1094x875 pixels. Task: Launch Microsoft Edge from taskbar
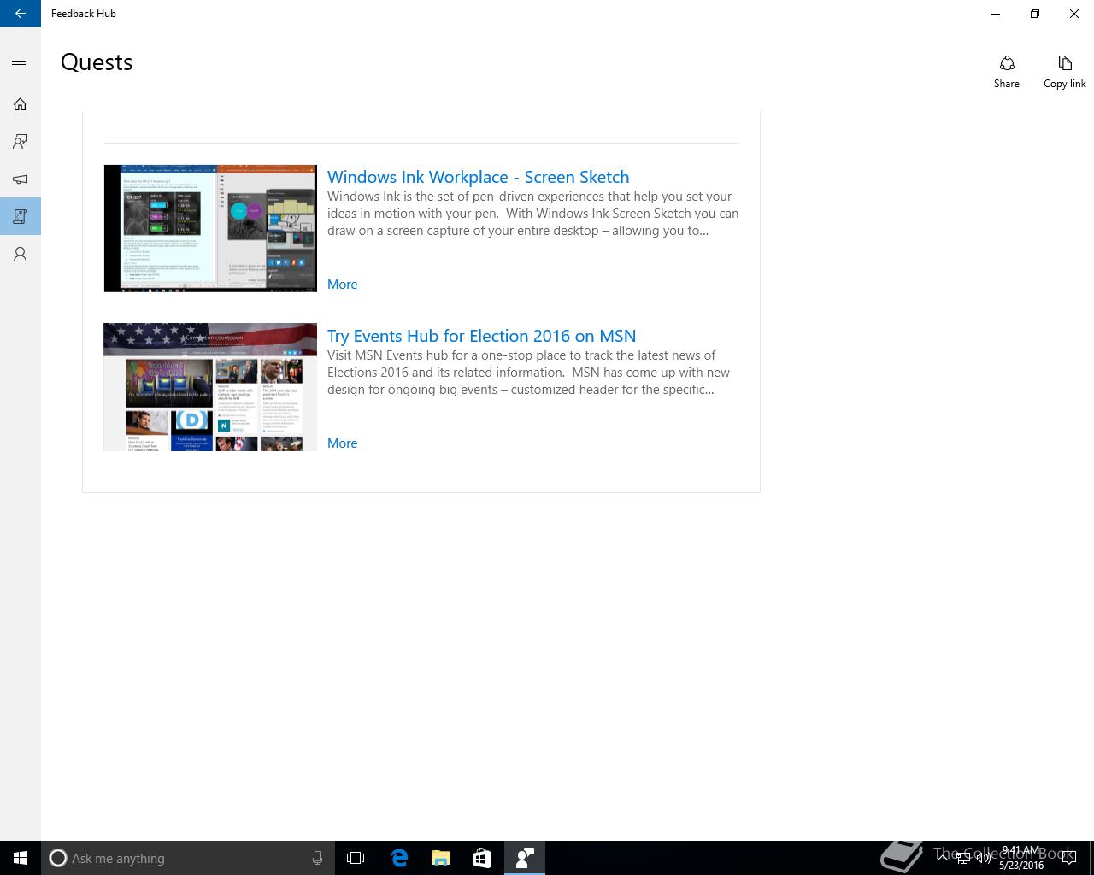click(399, 858)
